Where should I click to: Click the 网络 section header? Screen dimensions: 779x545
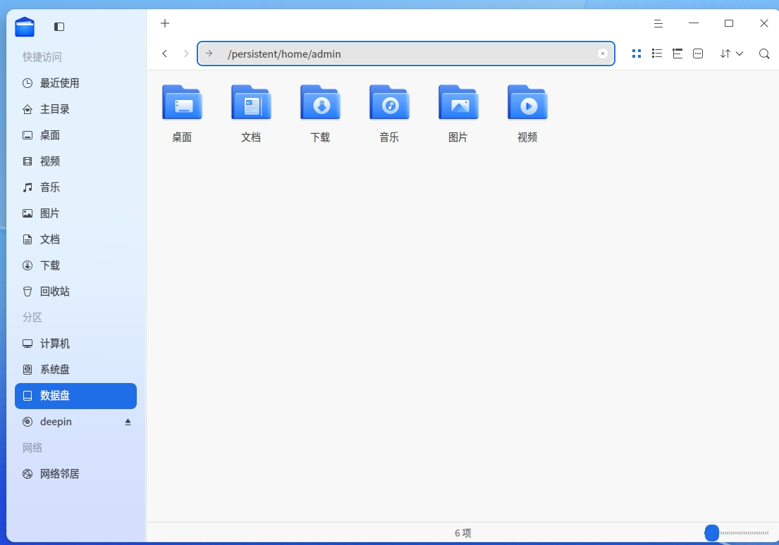32,448
